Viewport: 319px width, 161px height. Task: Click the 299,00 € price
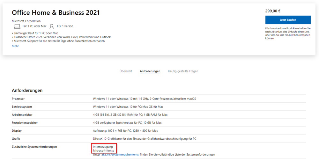(273, 11)
